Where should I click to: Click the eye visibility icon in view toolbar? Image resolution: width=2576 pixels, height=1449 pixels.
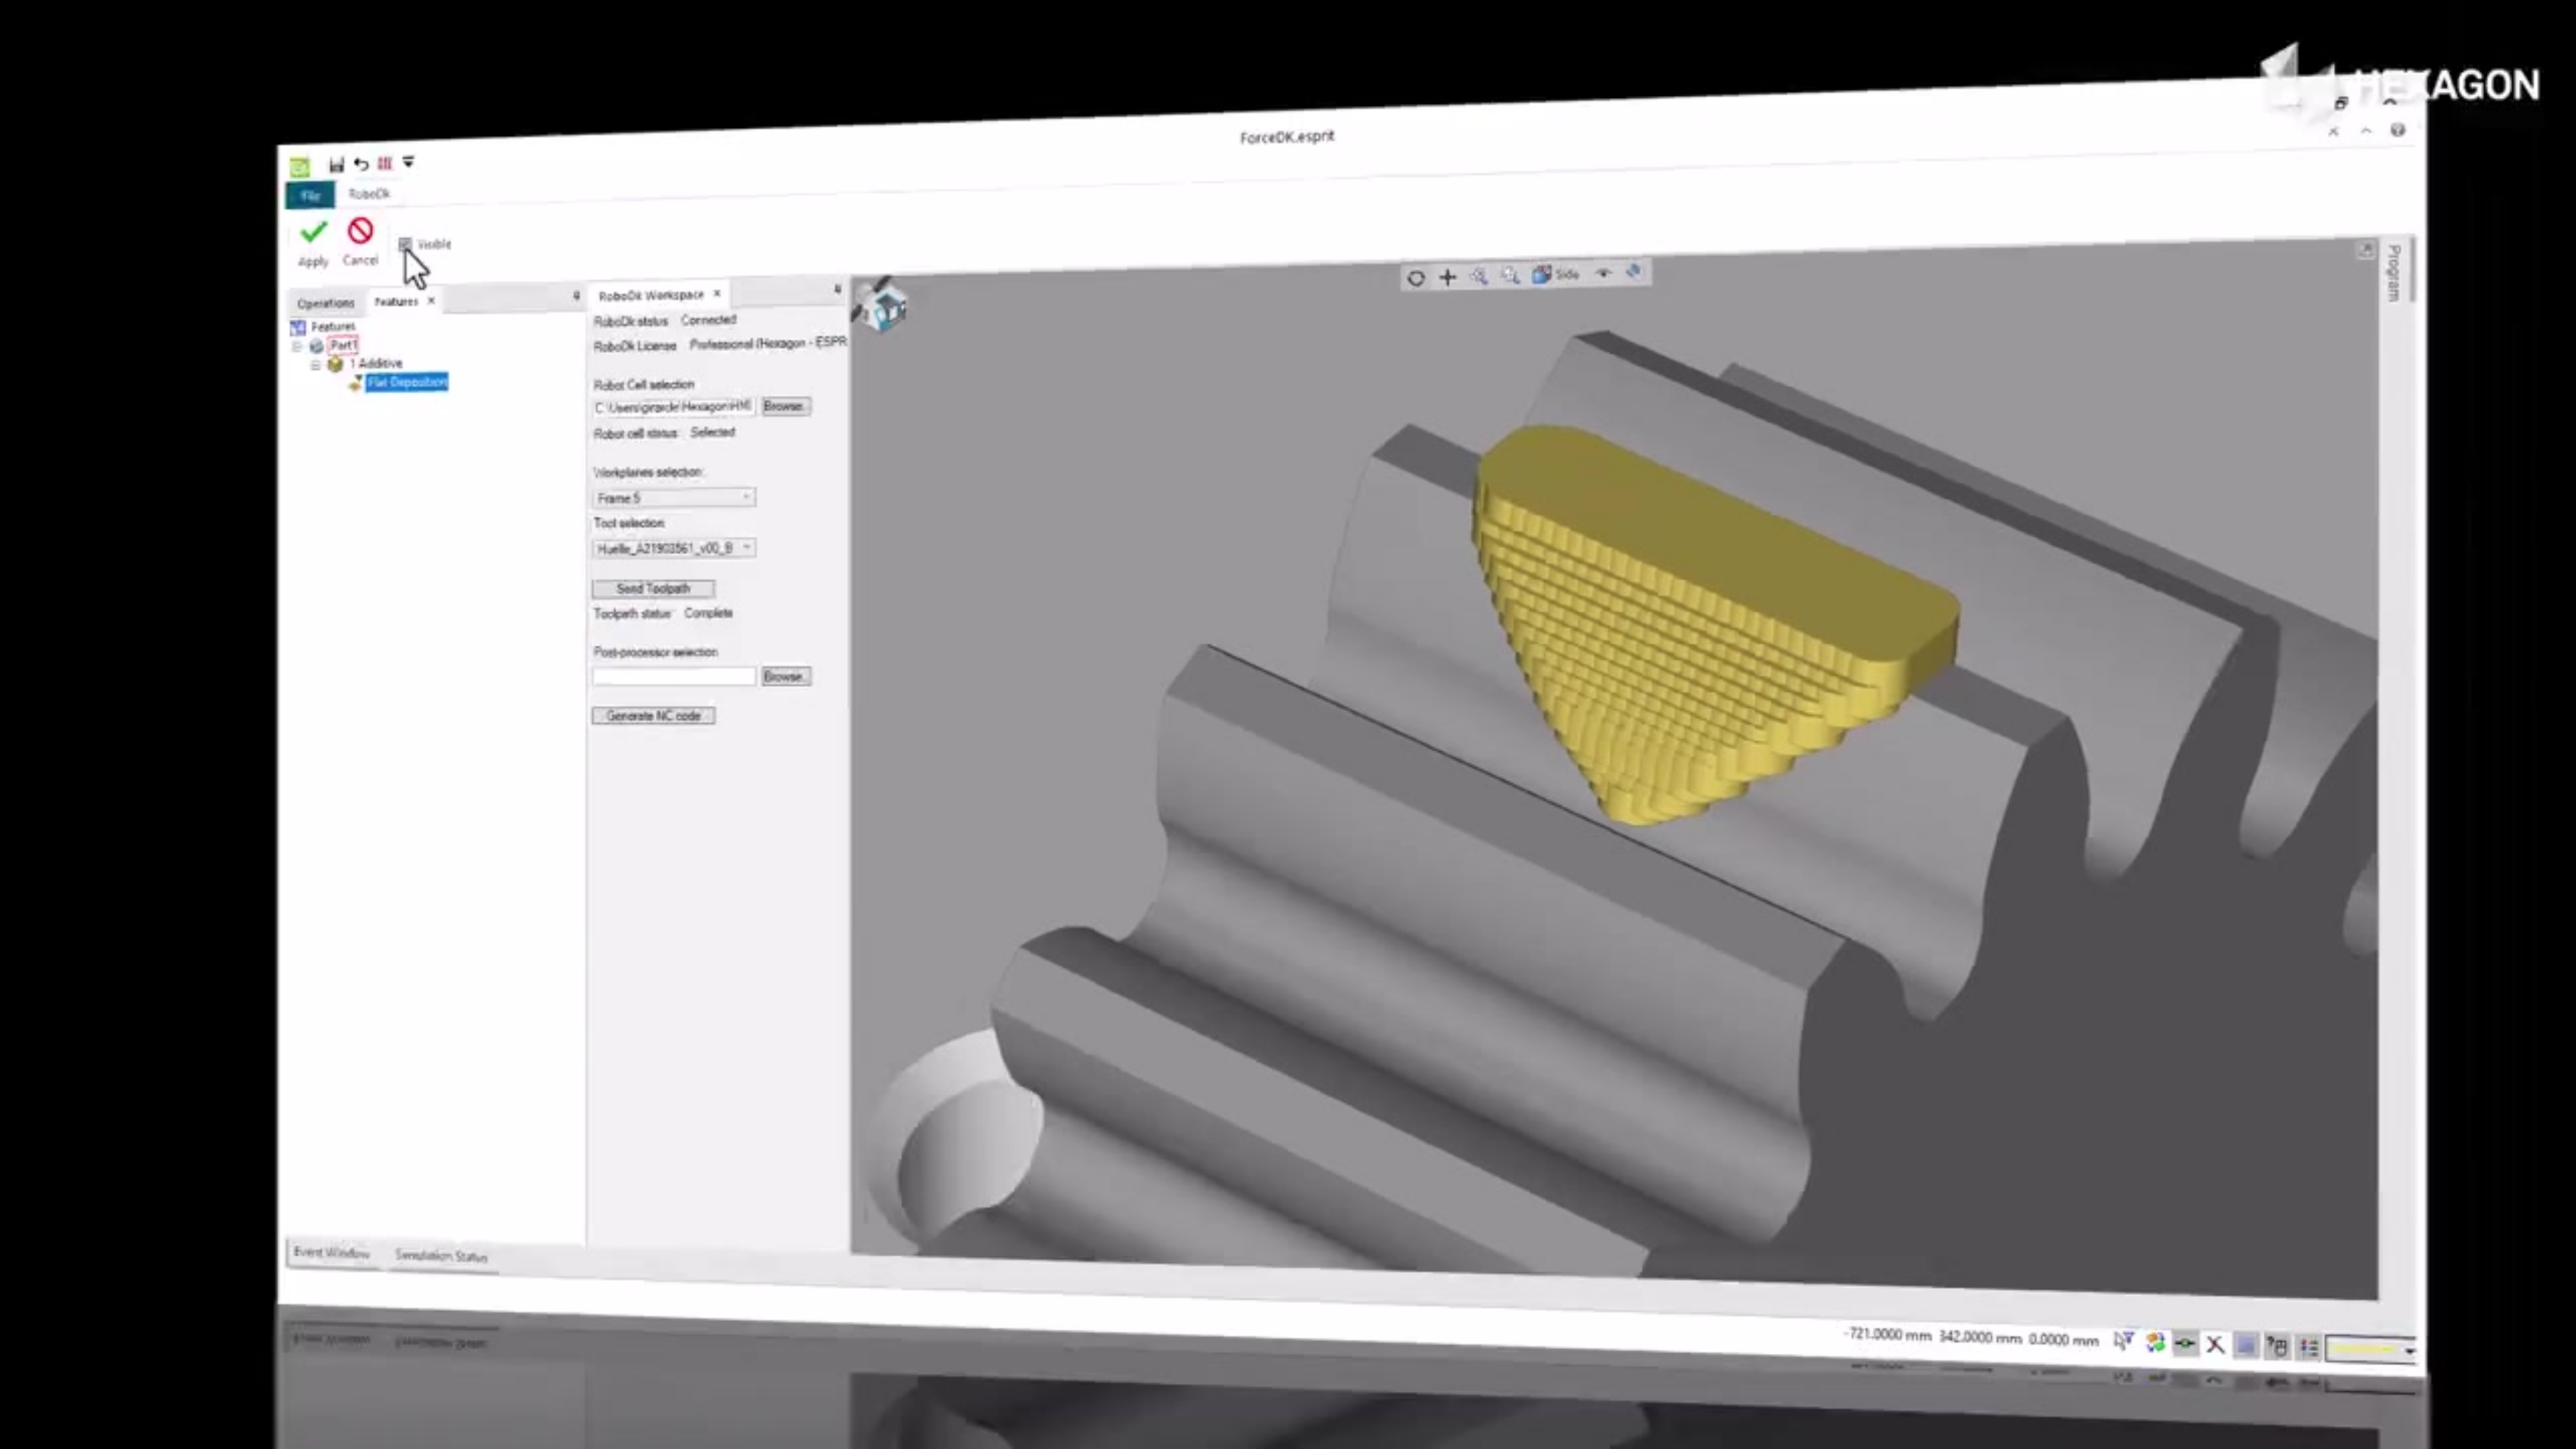[x=1603, y=273]
